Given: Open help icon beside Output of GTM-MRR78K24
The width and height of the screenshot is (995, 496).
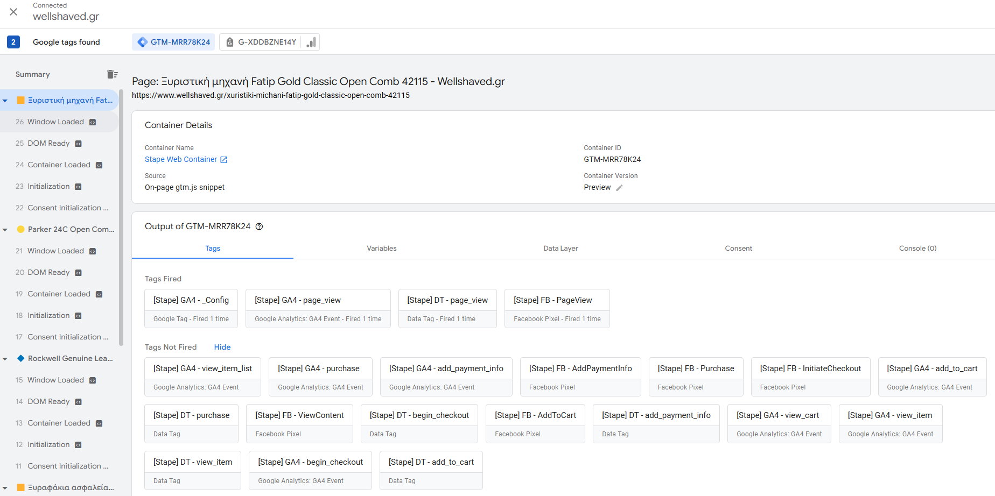Looking at the screenshot, I should [259, 226].
